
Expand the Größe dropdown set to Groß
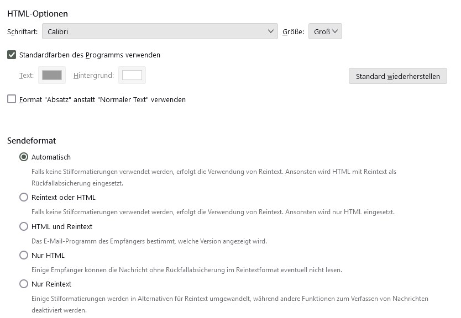click(x=325, y=31)
